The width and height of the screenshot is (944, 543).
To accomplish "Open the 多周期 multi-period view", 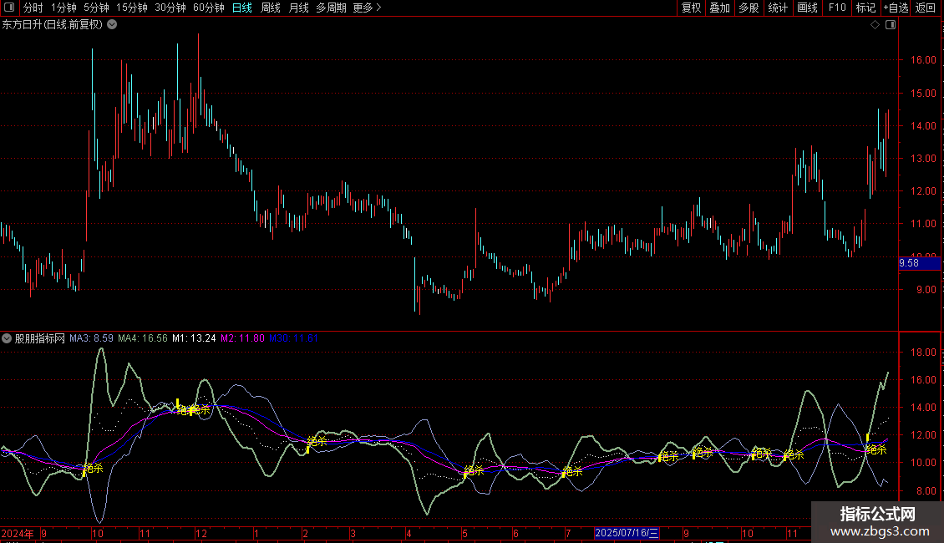I will (x=331, y=8).
